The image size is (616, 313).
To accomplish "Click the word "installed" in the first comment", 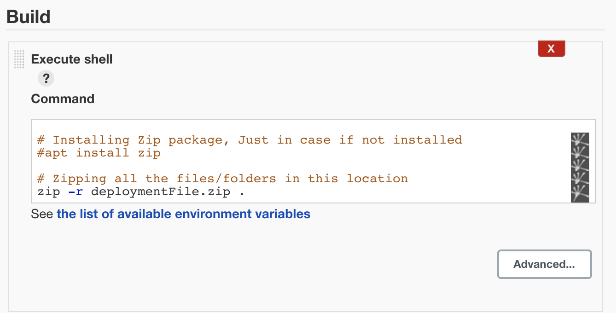I will tap(428, 140).
